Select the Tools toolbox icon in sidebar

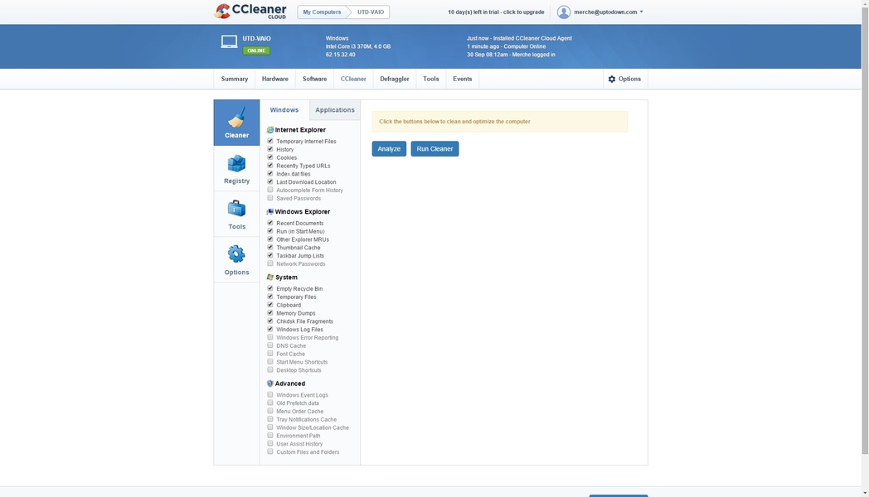coord(236,209)
